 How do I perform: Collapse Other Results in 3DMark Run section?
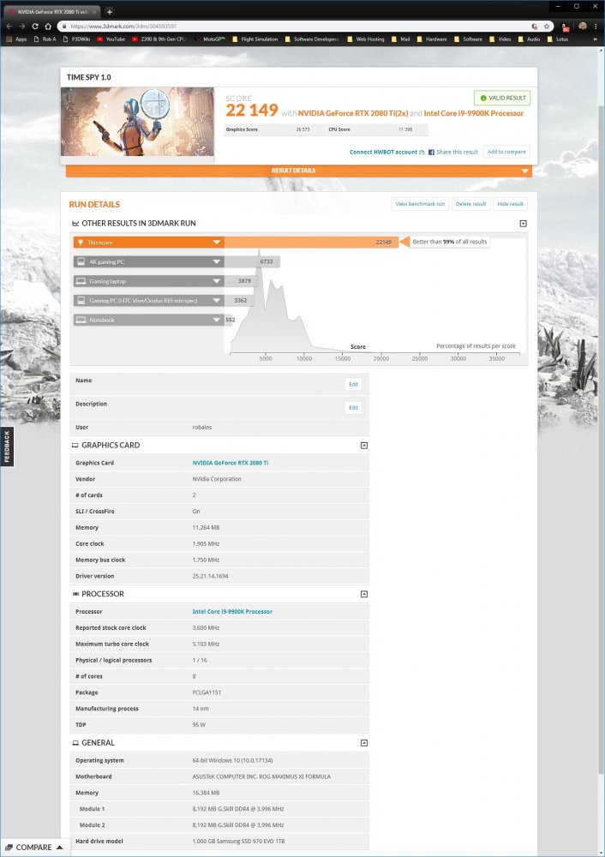tap(523, 224)
